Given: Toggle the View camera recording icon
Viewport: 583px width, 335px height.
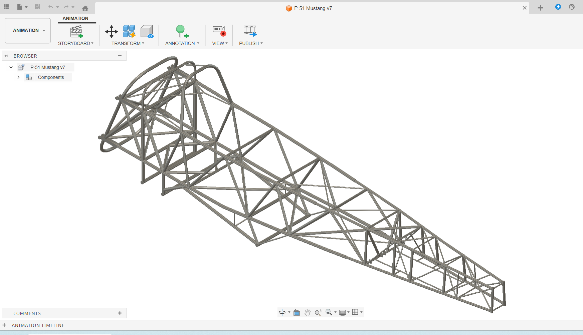Looking at the screenshot, I should pyautogui.click(x=219, y=31).
